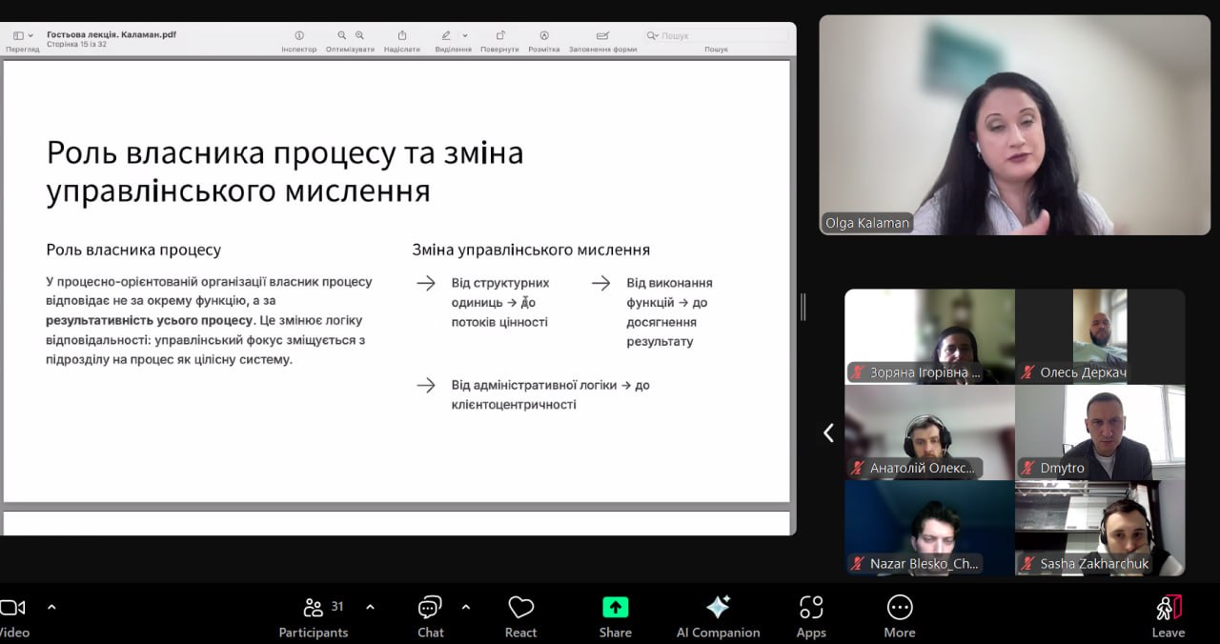1220x644 pixels.
Task: Open the React heart menu
Action: click(x=520, y=616)
